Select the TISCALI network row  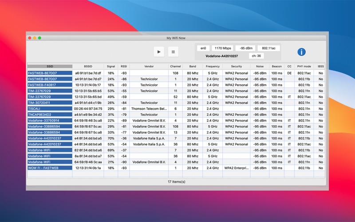[x=176, y=109]
